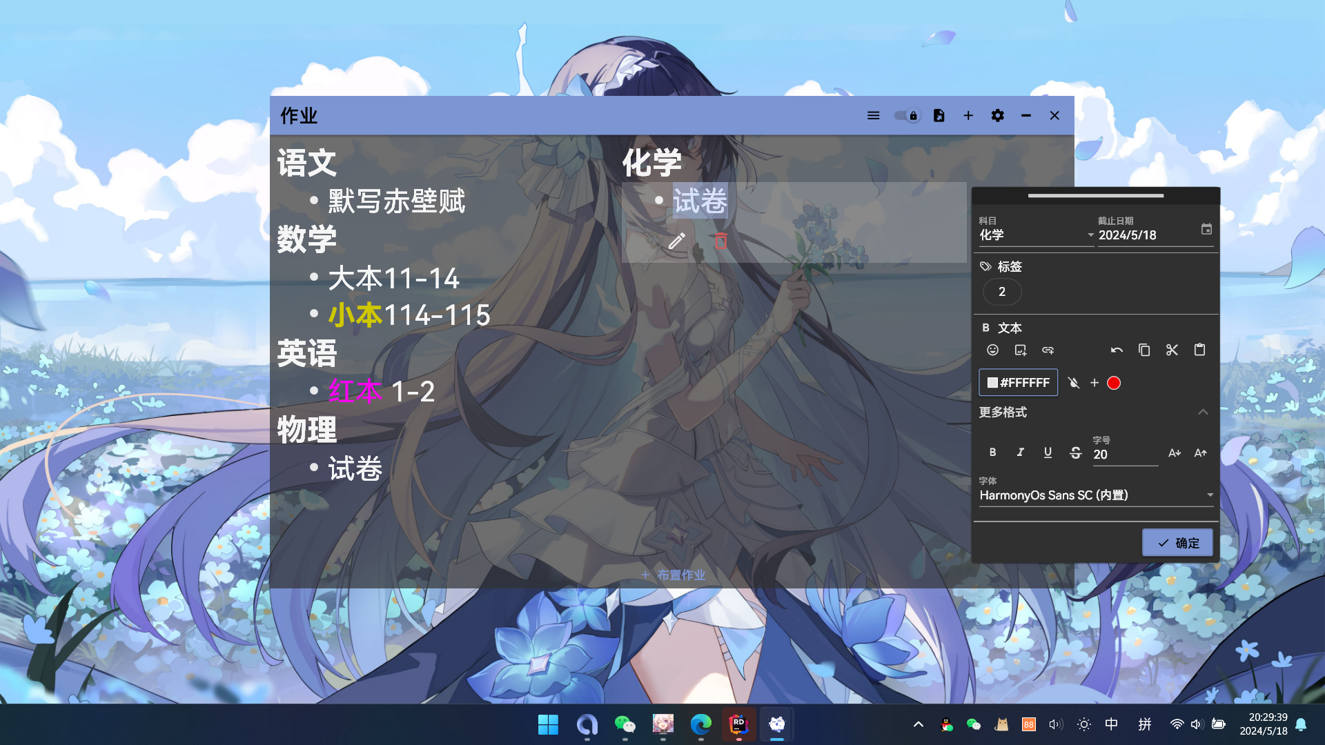This screenshot has height=745, width=1325.
Task: Collapse the 更多格式 section
Action: 1203,412
